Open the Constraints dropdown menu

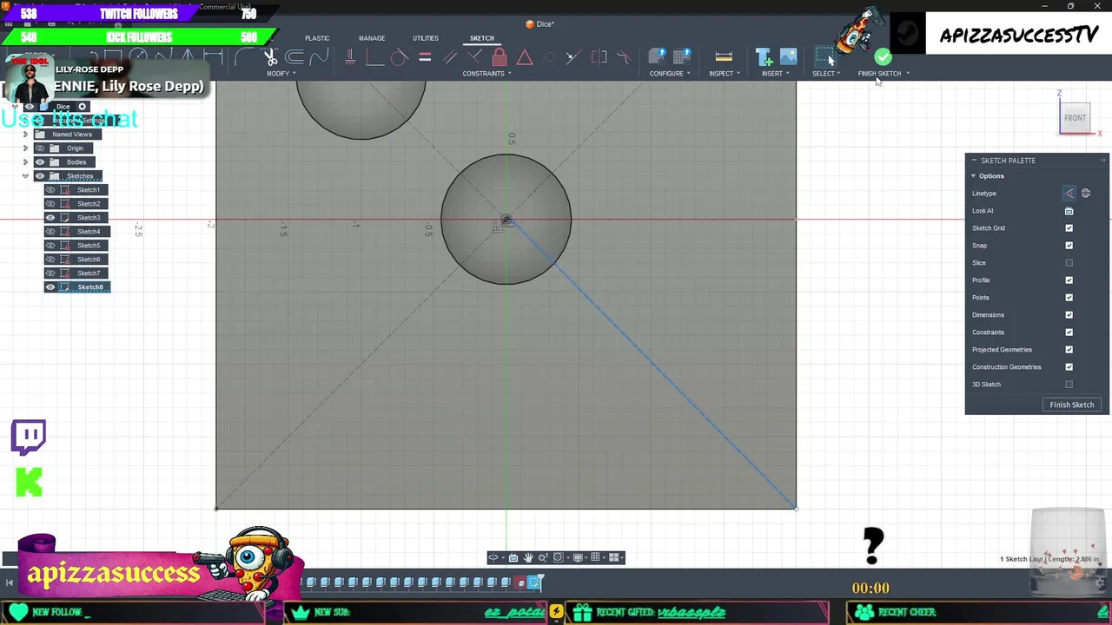pos(486,74)
